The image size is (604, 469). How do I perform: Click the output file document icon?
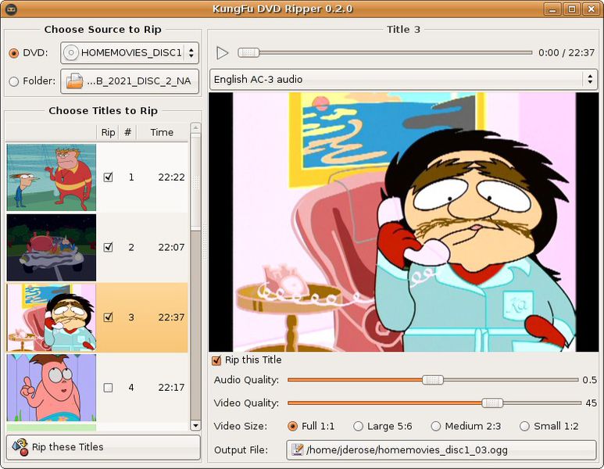(x=297, y=449)
